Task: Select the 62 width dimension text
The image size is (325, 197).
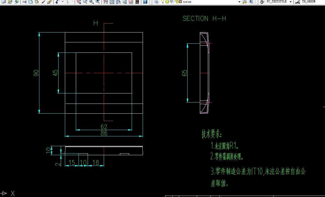Action: pyautogui.click(x=104, y=127)
